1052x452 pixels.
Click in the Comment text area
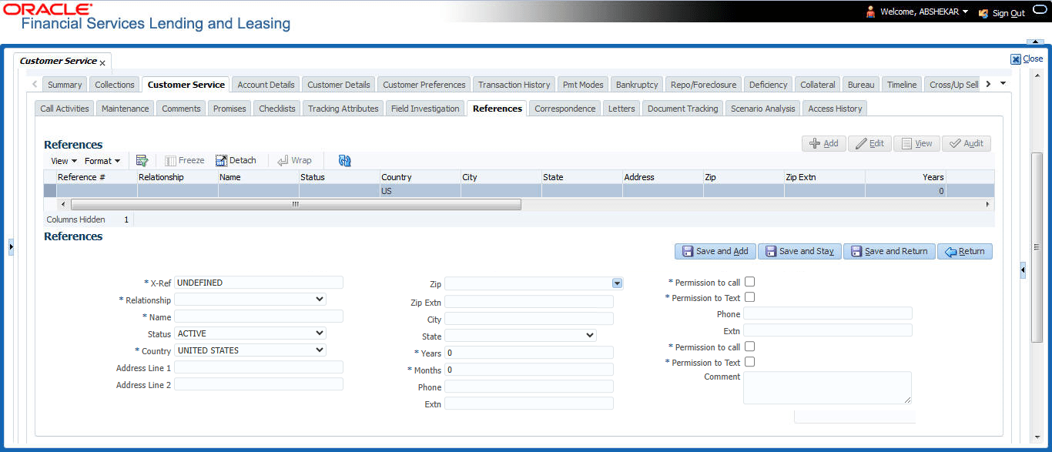(x=827, y=388)
